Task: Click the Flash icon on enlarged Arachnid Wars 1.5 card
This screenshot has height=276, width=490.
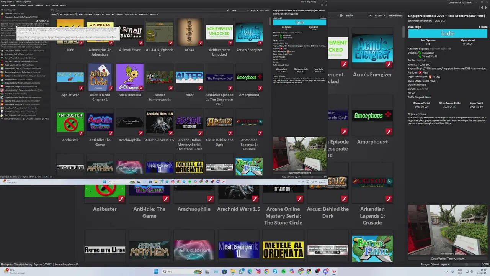Action: pos(255,199)
